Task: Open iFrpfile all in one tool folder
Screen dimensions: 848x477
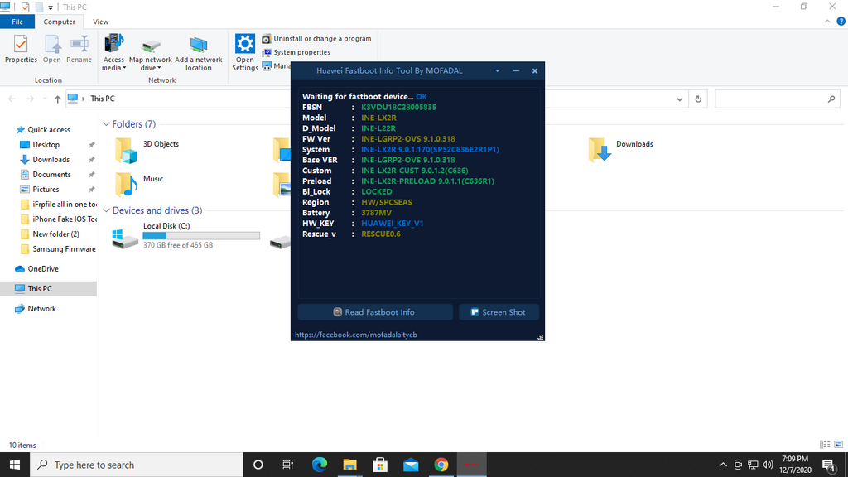Action: pos(59,205)
